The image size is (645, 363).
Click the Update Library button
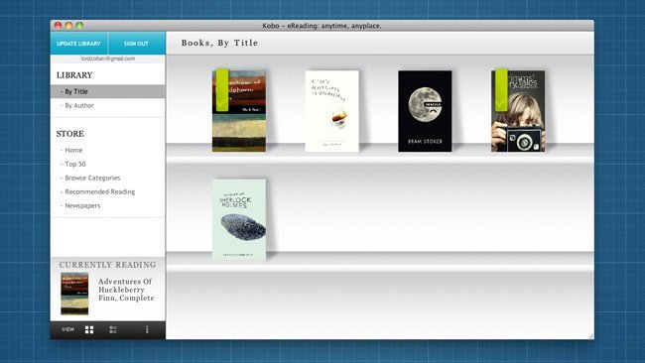78,44
